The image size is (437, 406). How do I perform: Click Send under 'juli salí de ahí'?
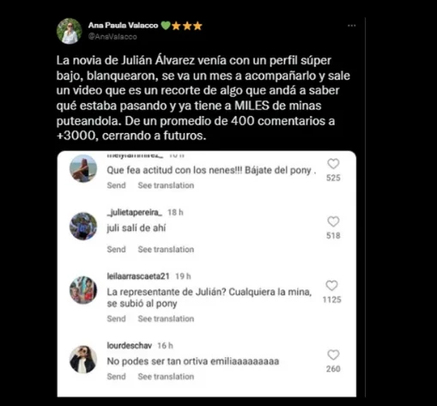(x=116, y=249)
